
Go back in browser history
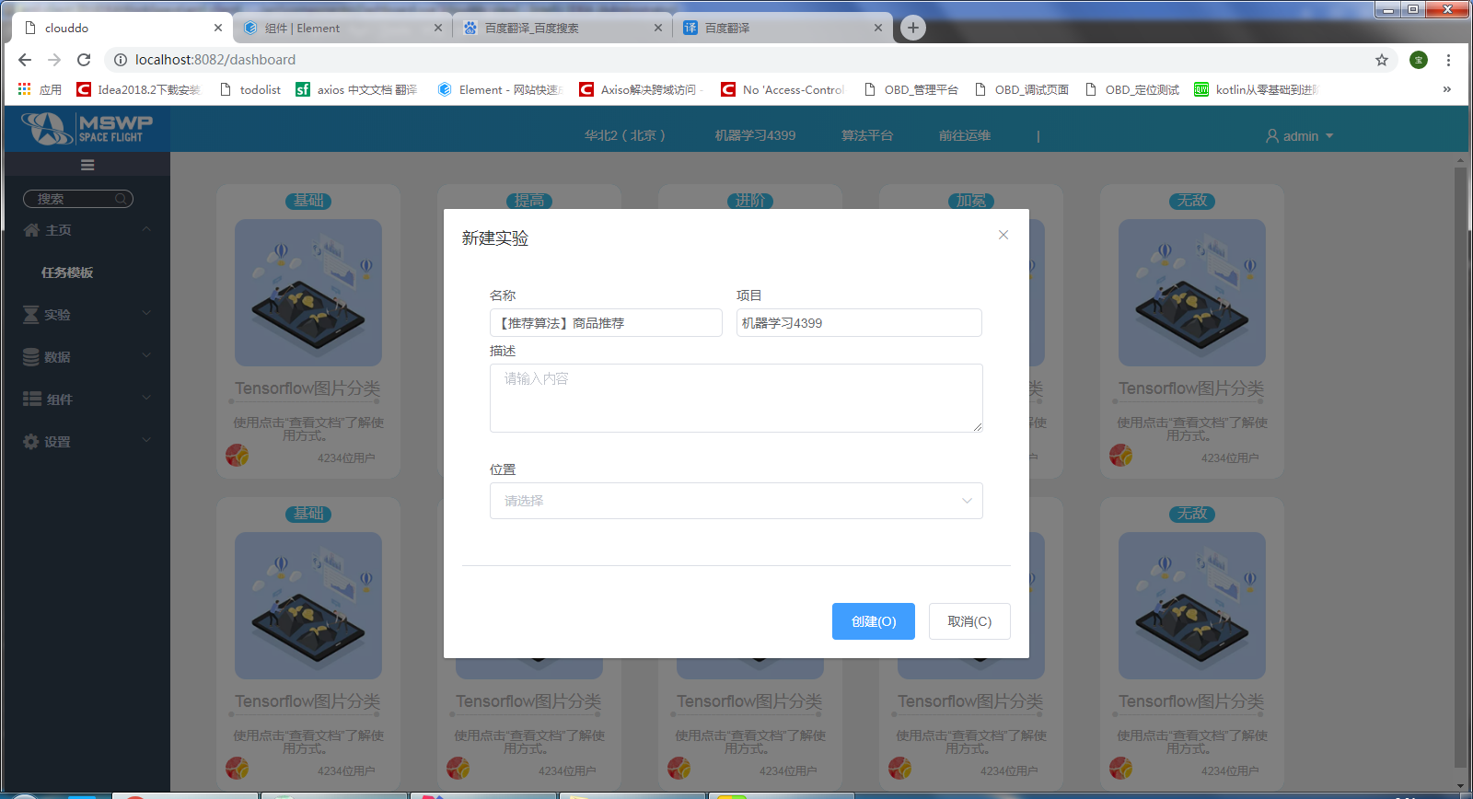point(25,60)
